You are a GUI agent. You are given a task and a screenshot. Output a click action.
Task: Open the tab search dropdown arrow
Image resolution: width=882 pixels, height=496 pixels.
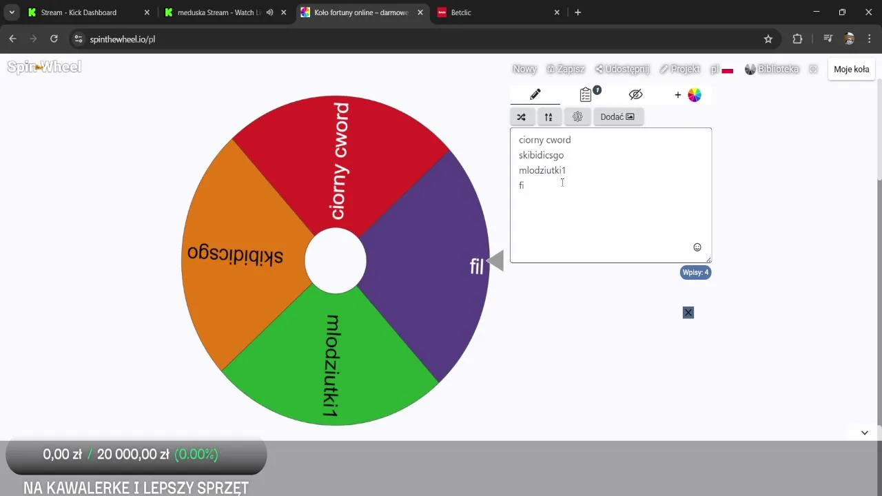(x=12, y=12)
